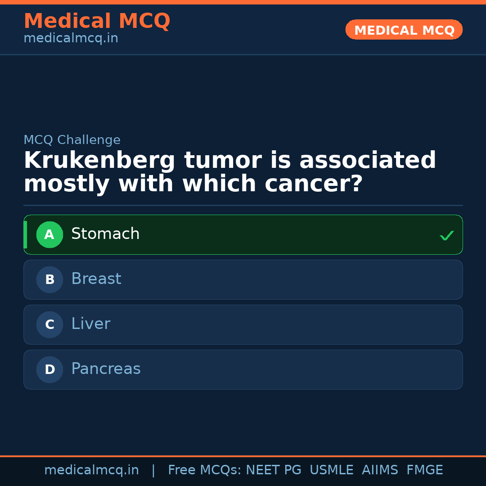486x486 pixels.
Task: Click the AIIMS footer label
Action: pos(380,469)
